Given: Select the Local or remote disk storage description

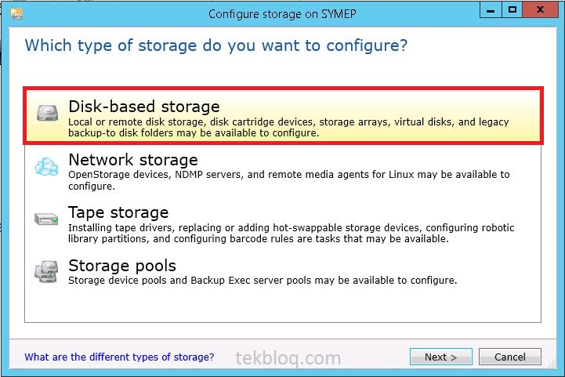Looking at the screenshot, I should (x=288, y=127).
